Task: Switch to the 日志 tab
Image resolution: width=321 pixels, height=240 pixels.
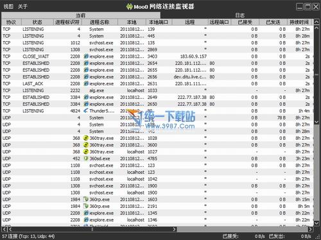Action: (239, 15)
